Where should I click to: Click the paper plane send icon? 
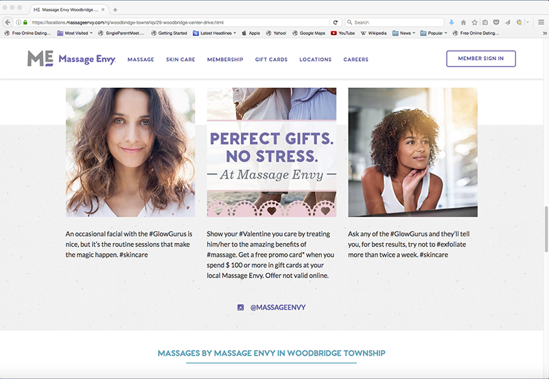(x=508, y=23)
